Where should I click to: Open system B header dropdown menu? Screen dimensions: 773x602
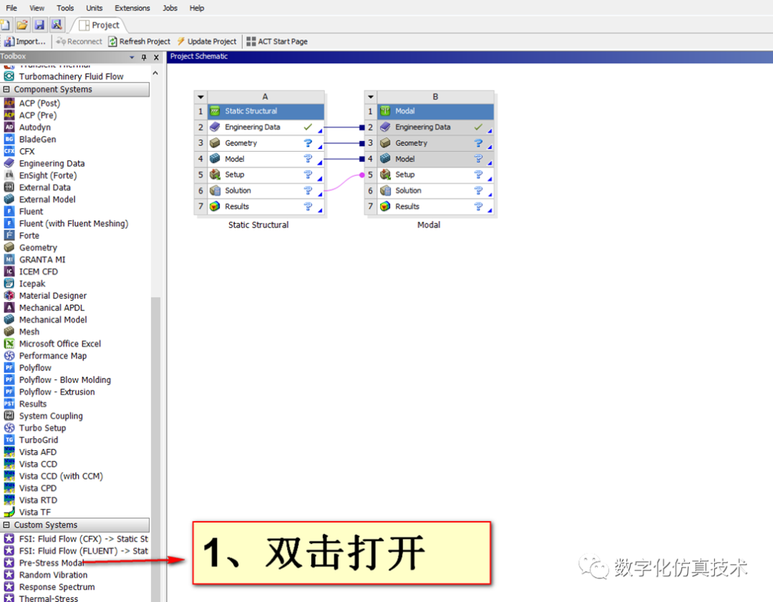[371, 97]
